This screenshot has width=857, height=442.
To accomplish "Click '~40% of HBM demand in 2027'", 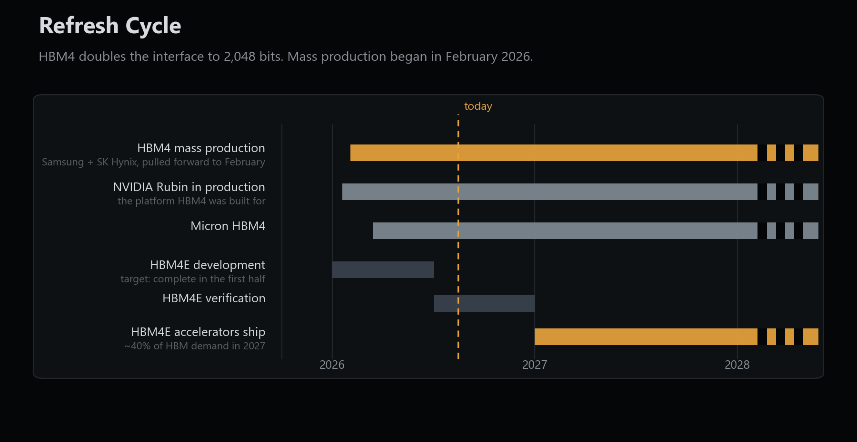I will [x=195, y=346].
